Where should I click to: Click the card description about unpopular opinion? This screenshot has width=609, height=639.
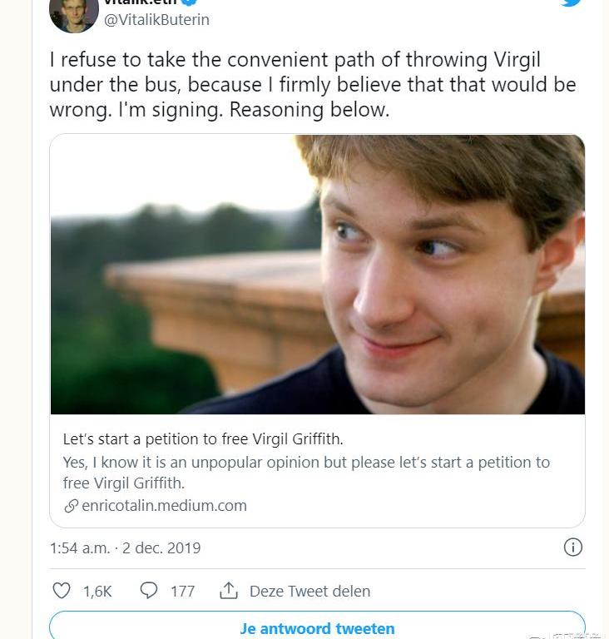coord(306,473)
